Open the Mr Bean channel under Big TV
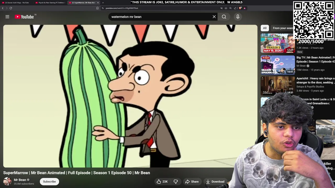This screenshot has height=188, width=335. pyautogui.click(x=301, y=66)
